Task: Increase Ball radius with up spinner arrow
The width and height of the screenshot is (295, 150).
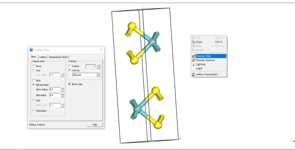Action: click(x=62, y=94)
